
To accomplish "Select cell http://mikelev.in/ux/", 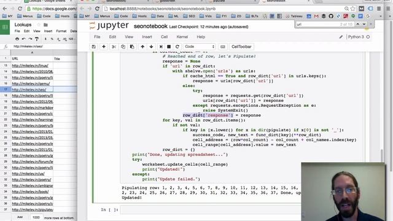I will 31,173.
